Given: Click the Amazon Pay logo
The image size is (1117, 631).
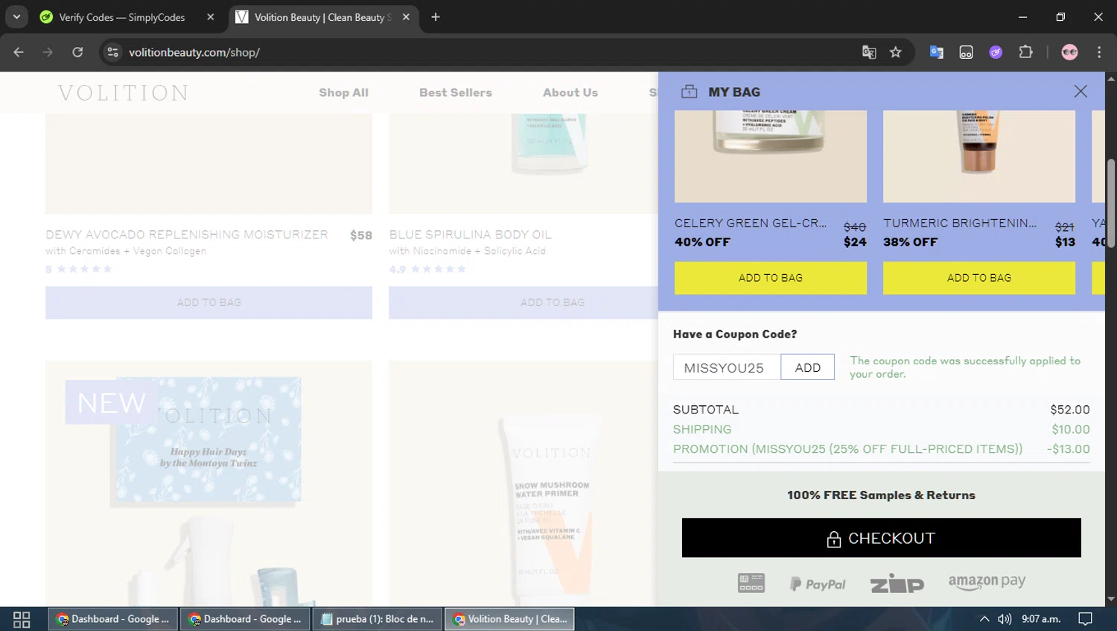Looking at the screenshot, I should 987,583.
